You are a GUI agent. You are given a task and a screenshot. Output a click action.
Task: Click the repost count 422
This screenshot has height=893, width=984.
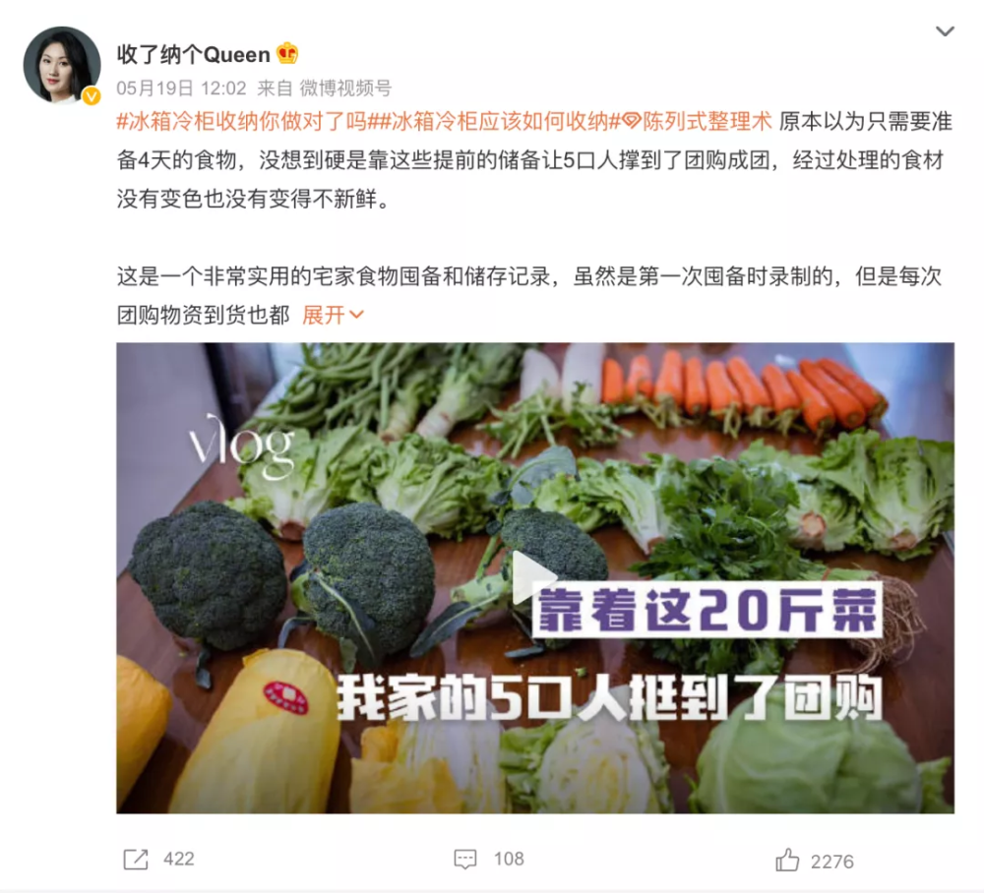[179, 860]
